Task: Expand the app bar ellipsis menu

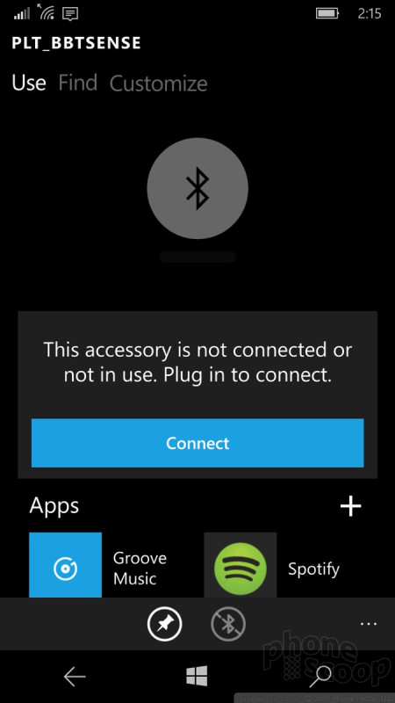Action: click(x=369, y=624)
